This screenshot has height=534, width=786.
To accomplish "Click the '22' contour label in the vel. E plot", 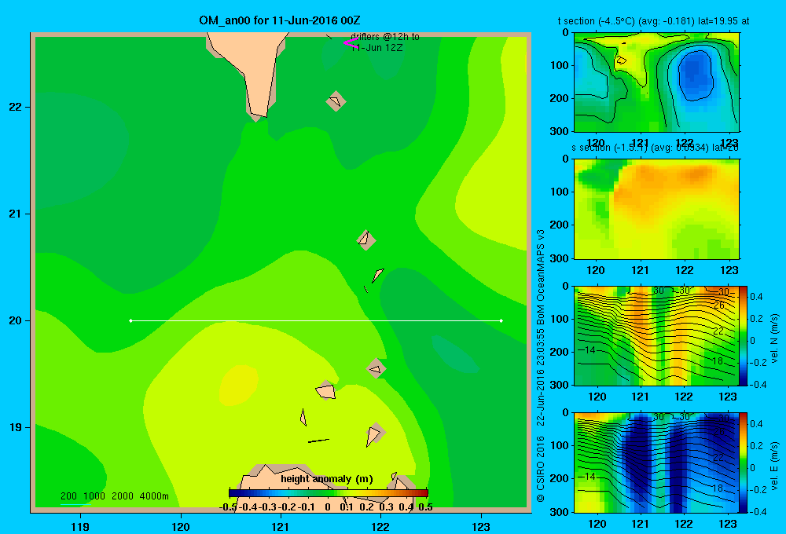I will (718, 457).
